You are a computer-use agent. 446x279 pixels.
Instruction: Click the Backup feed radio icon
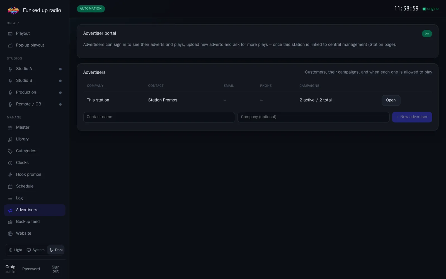10,222
